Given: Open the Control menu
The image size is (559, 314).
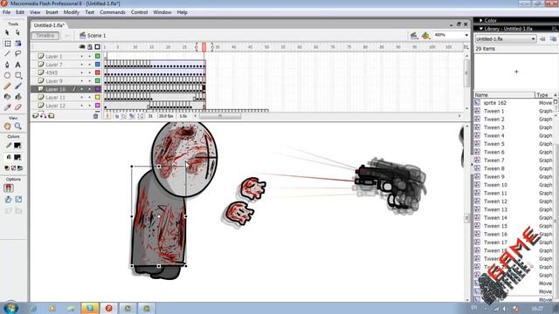Looking at the screenshot, I should pyautogui.click(x=139, y=12).
